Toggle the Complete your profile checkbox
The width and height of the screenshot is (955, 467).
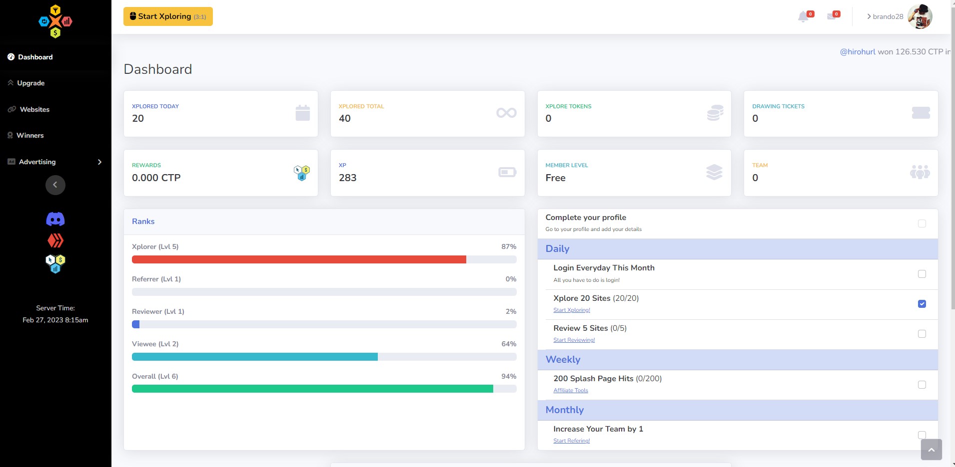click(x=922, y=224)
